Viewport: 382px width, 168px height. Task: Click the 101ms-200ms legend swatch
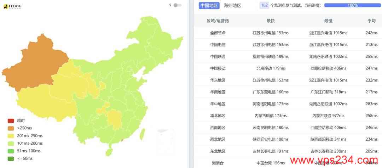pos(11,143)
